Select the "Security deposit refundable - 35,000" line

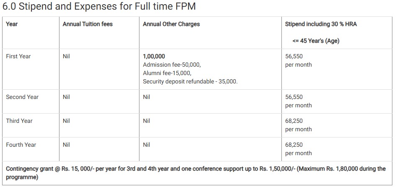tap(190, 81)
